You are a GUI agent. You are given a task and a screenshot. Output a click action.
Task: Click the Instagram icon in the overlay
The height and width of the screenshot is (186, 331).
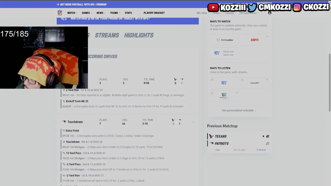point(297,7)
